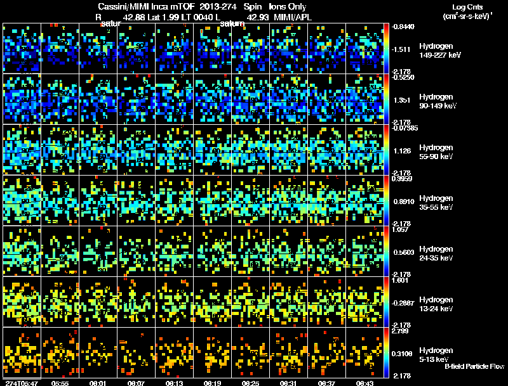Screen dimensions: 508x386
Task: Click the 'Hydrogen 149-227 keV' row label
Action: [440, 51]
